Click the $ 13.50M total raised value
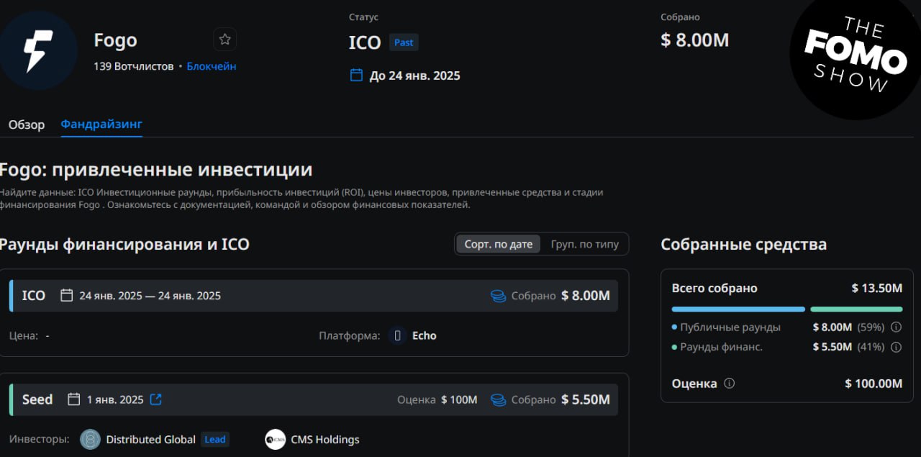The image size is (921, 457). 877,288
